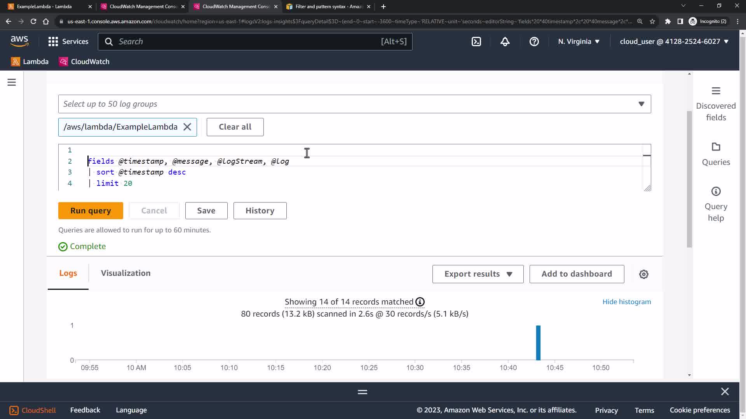The height and width of the screenshot is (419, 746).
Task: Expand the log groups selection dropdown
Action: click(641, 104)
